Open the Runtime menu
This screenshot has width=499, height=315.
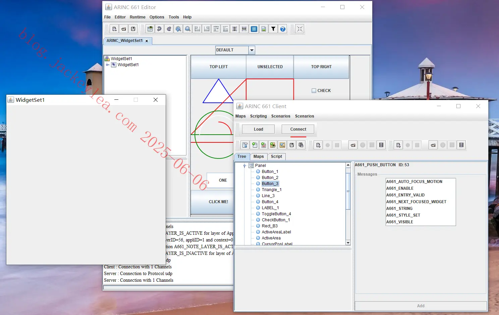[137, 17]
